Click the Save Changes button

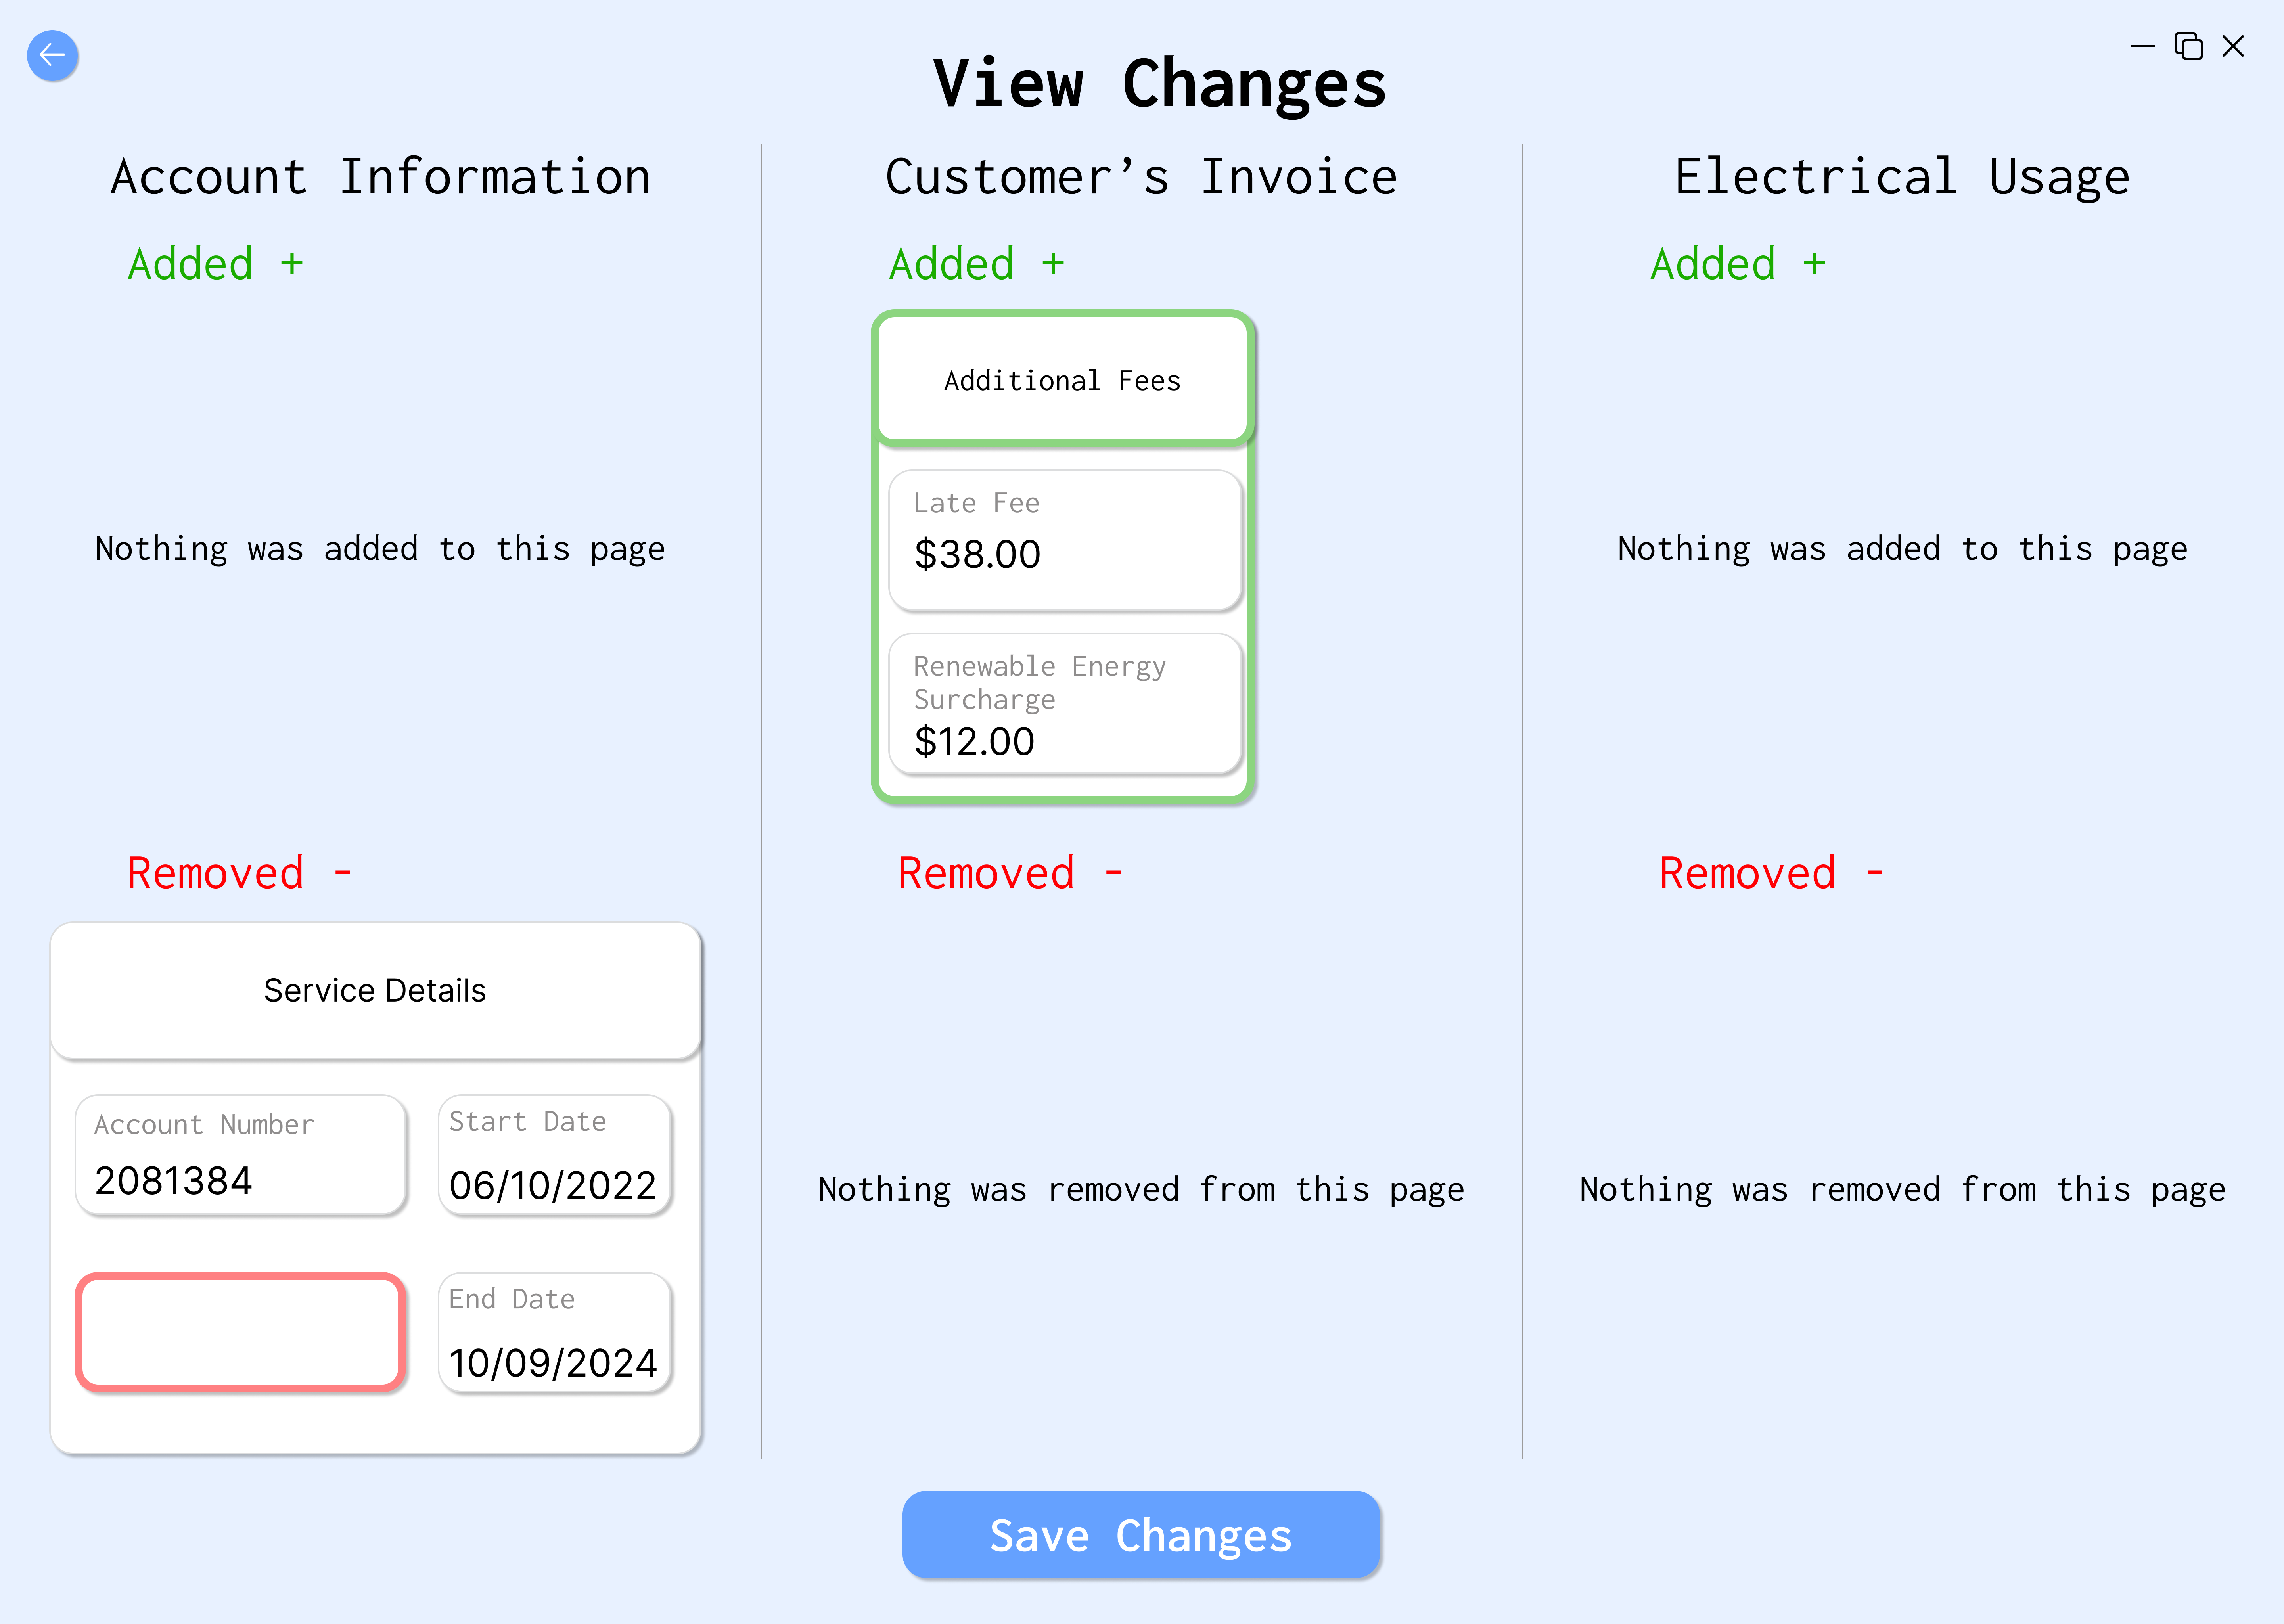pos(1141,1535)
